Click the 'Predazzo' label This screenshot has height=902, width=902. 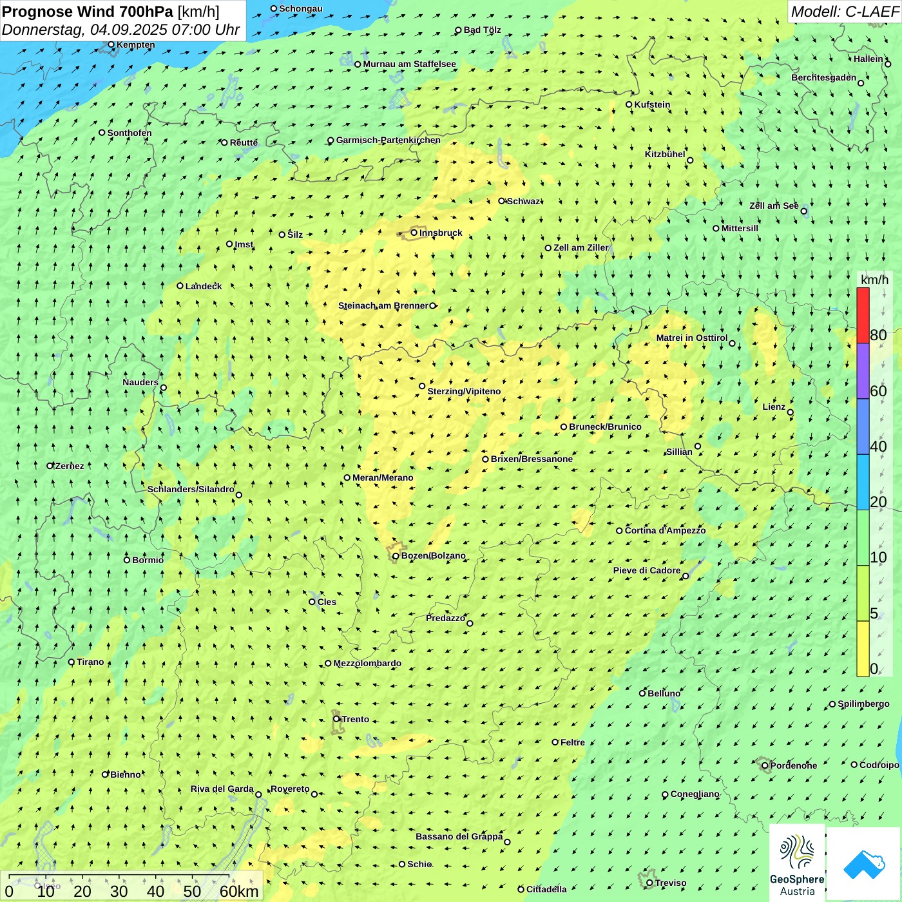pos(446,618)
